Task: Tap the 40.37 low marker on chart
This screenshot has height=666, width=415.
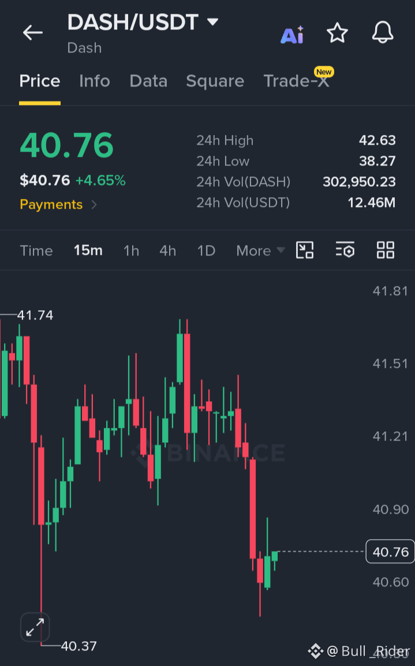Action: [x=78, y=646]
